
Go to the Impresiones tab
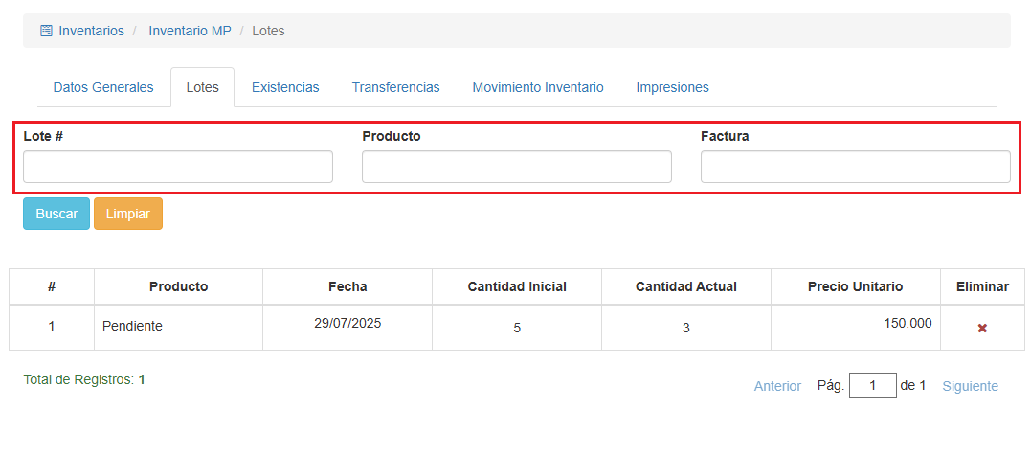[672, 87]
